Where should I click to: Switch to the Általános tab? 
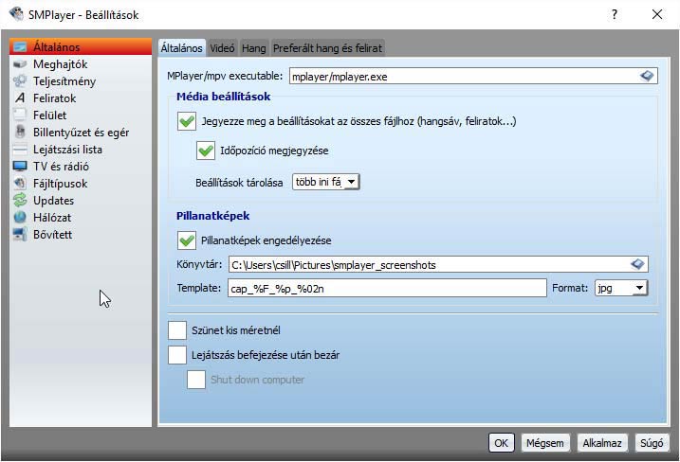181,48
